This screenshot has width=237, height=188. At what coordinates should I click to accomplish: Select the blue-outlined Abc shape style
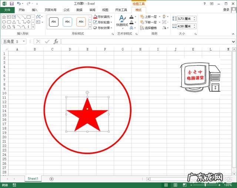(67, 22)
